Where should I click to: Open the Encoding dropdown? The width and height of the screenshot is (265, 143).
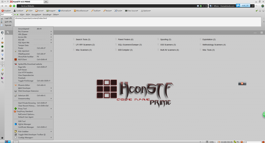coord(47,14)
